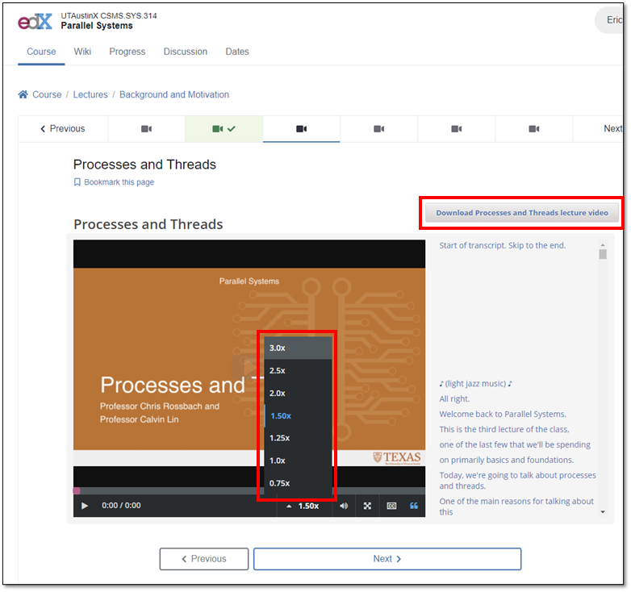Viewport: 631px width, 592px height.
Task: Click Background and Motivation breadcrumb link
Action: (x=174, y=94)
